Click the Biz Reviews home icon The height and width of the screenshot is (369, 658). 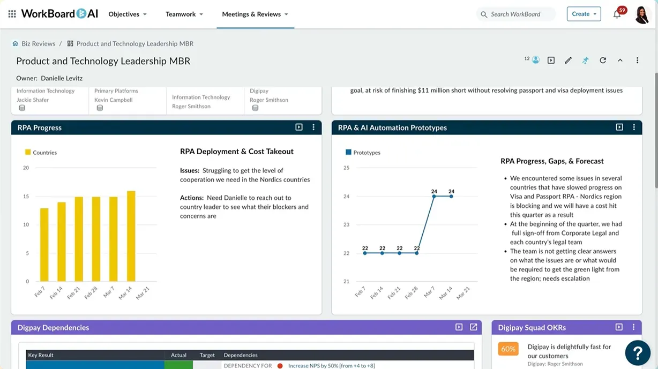(16, 43)
